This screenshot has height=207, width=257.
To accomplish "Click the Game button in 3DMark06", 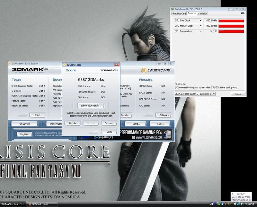I will point(160,124).
